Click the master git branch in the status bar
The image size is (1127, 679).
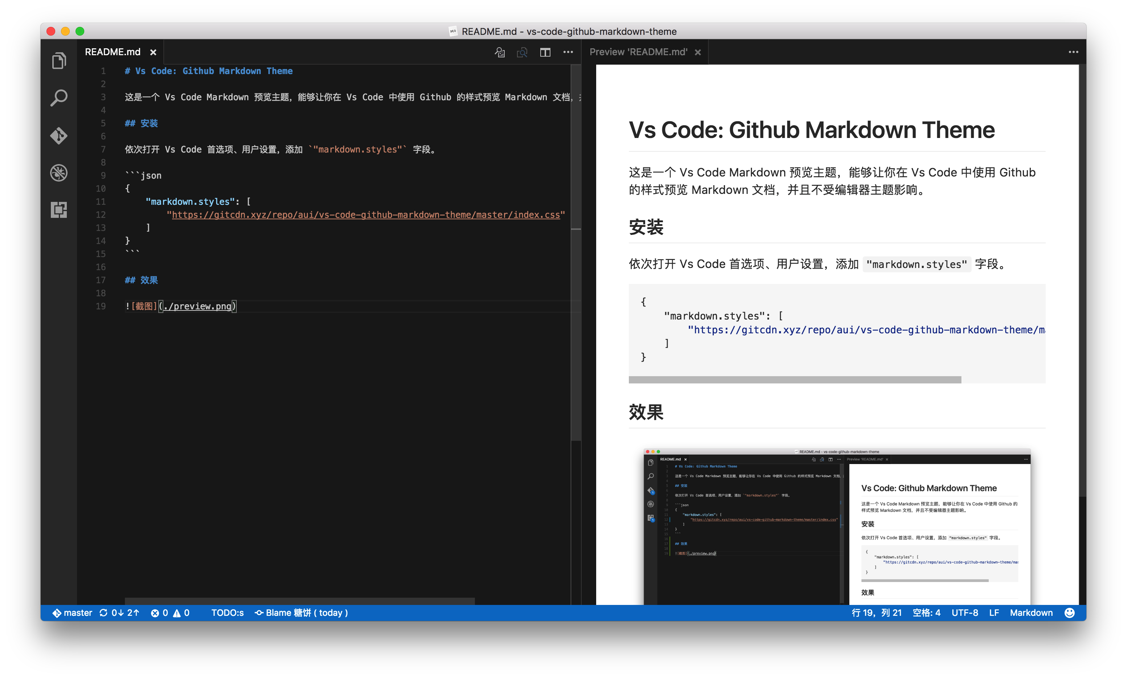pyautogui.click(x=72, y=613)
